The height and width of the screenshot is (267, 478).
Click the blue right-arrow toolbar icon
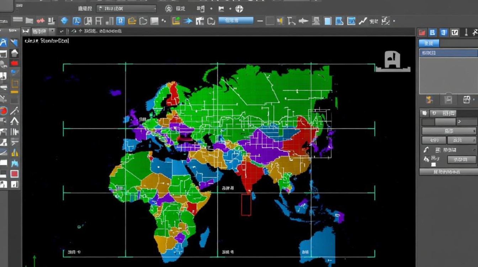tap(187, 21)
